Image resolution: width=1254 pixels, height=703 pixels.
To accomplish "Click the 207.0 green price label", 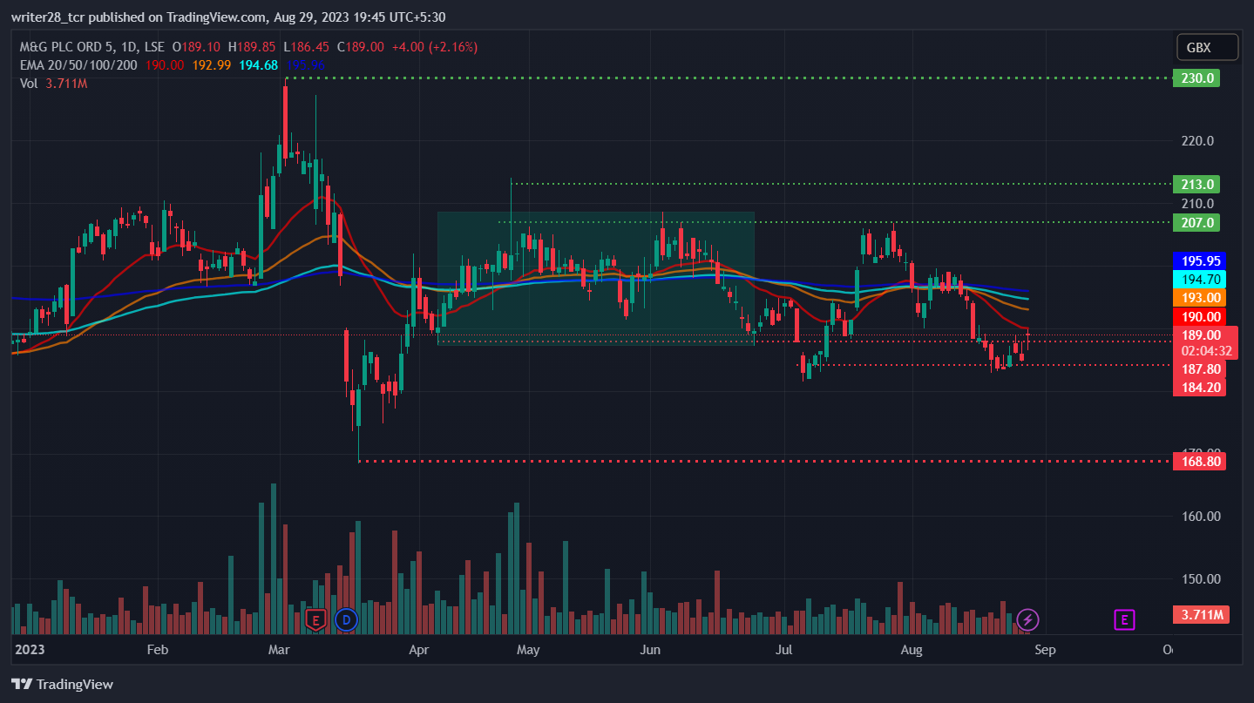I will 1196,222.
